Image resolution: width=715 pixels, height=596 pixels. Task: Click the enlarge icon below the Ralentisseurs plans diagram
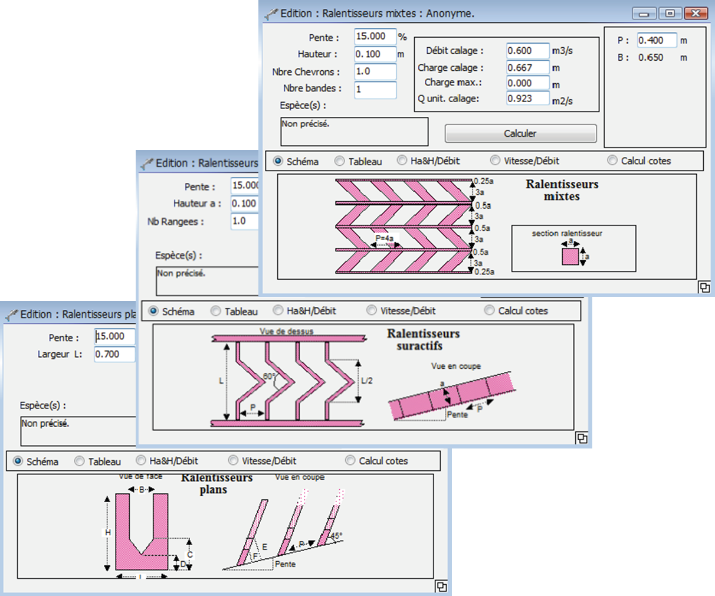tap(441, 586)
